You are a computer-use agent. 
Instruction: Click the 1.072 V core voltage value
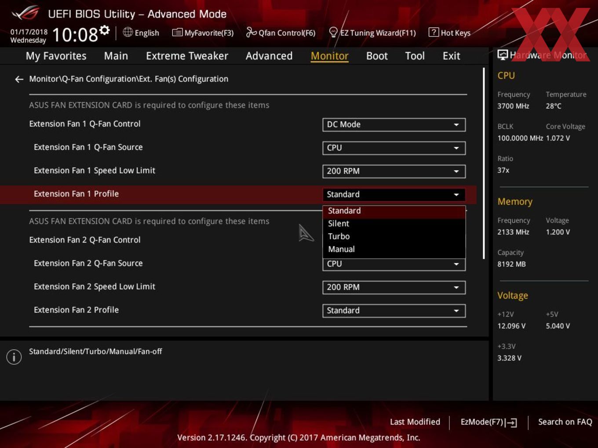558,138
